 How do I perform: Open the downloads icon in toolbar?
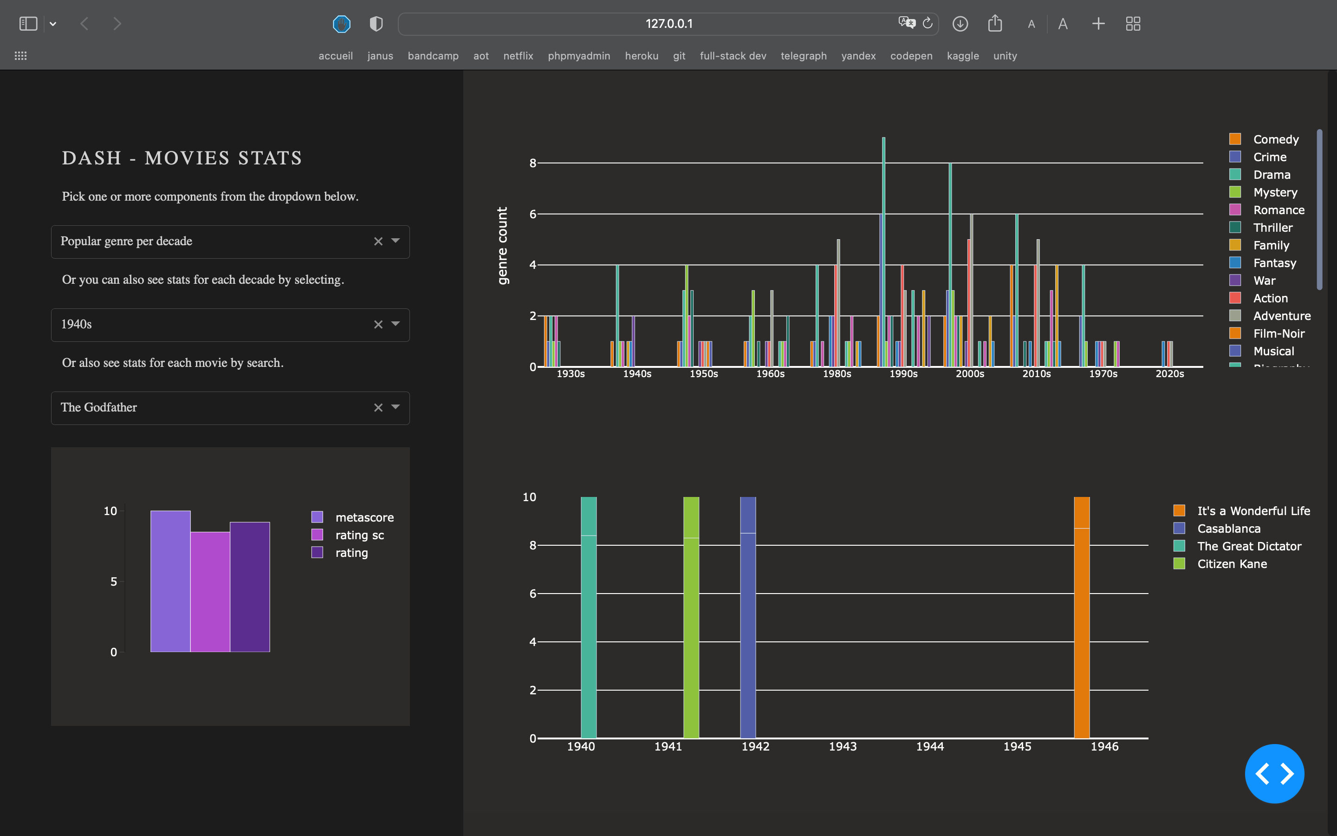[960, 24]
